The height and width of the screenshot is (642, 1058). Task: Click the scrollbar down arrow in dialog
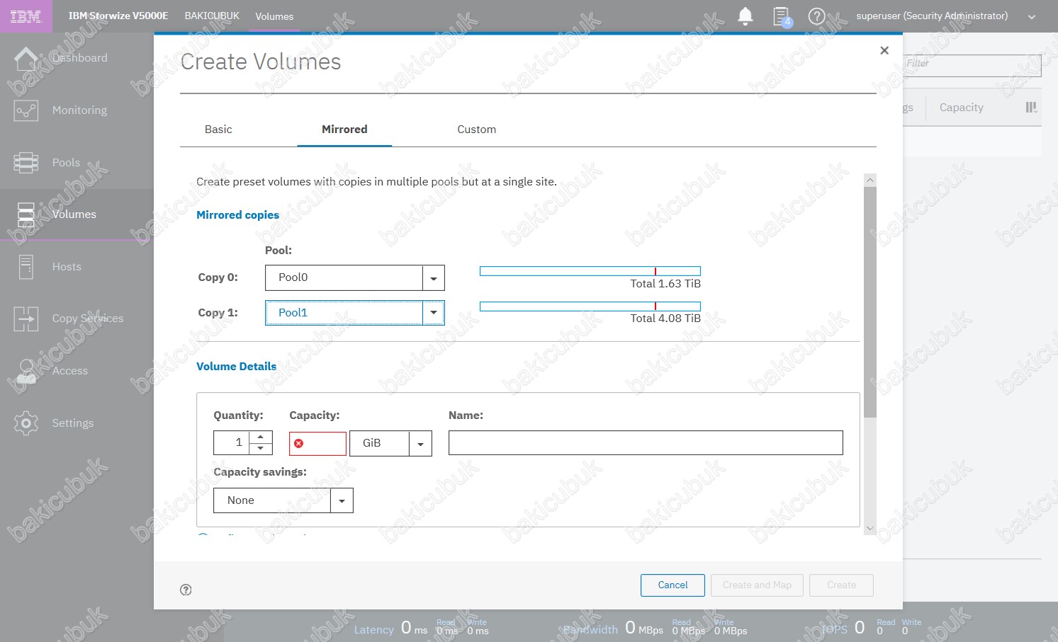pyautogui.click(x=870, y=528)
